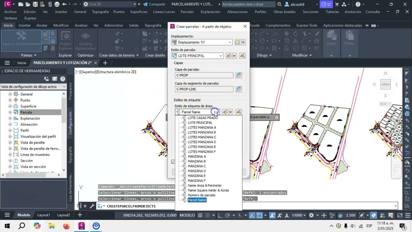
Task: Click the search magnifier beside the keyword box
Action: (279, 4)
